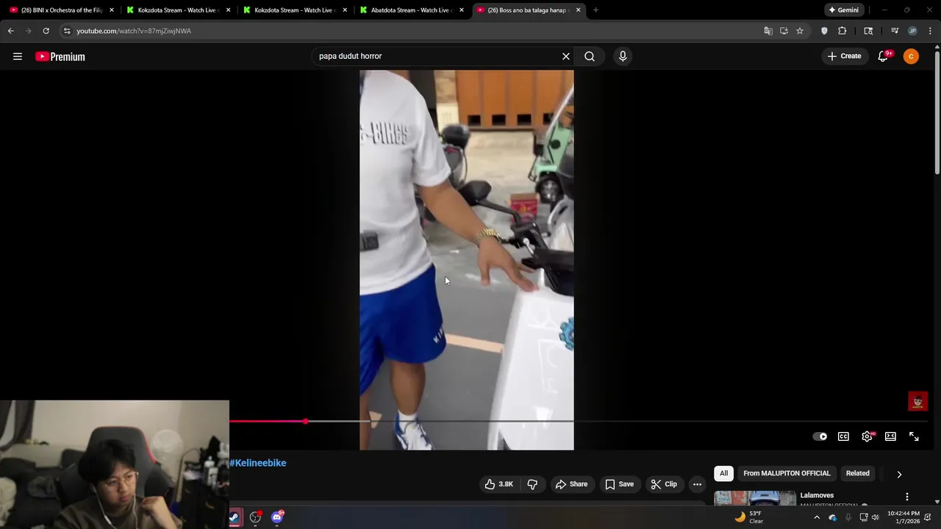The width and height of the screenshot is (941, 529).
Task: Open player settings gear
Action: tap(867, 436)
